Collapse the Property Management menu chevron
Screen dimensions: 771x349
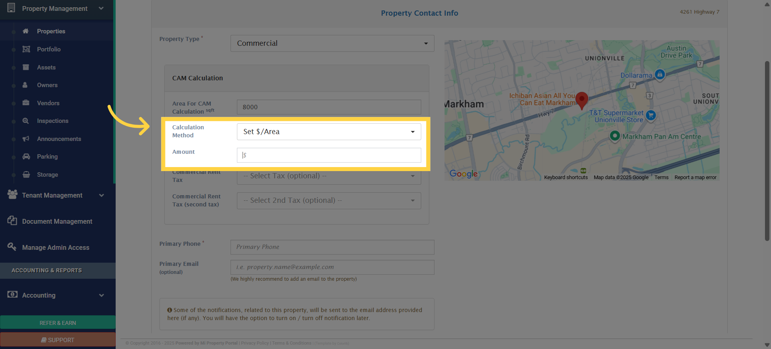click(101, 8)
